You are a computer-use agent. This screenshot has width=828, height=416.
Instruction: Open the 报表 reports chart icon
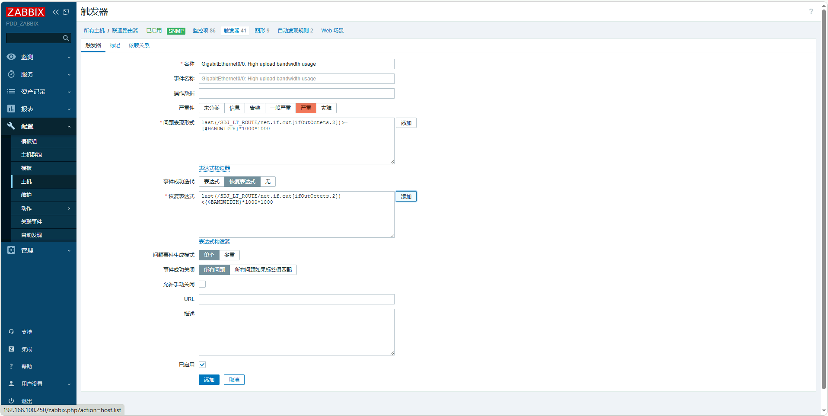coord(11,109)
